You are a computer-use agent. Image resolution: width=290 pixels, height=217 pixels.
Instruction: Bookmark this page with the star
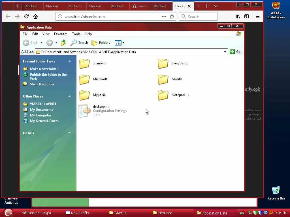click(x=172, y=17)
